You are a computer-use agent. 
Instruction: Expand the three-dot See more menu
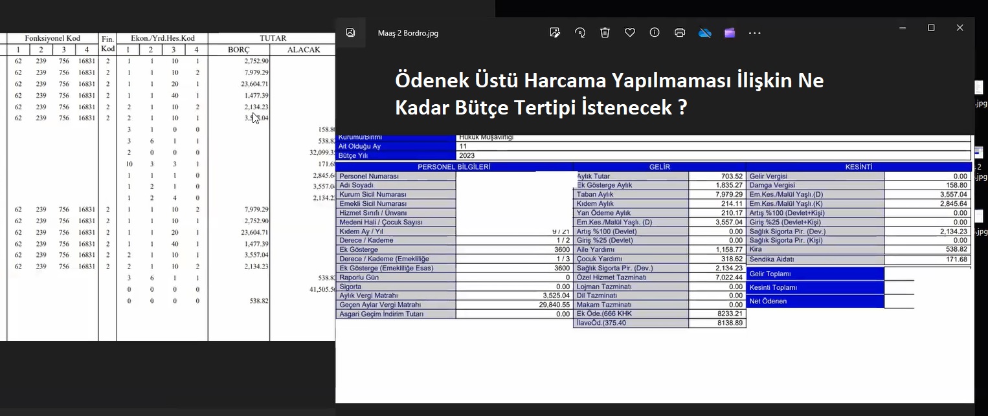coord(755,32)
